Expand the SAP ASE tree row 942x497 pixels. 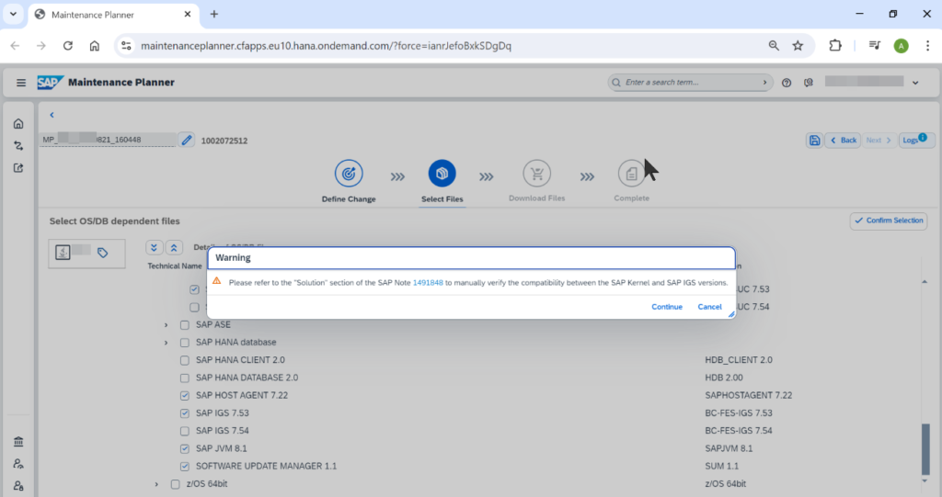pos(166,324)
